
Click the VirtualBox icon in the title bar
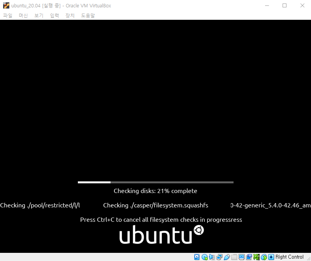[x=6, y=5]
